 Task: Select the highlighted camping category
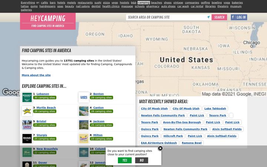click(x=144, y=3)
